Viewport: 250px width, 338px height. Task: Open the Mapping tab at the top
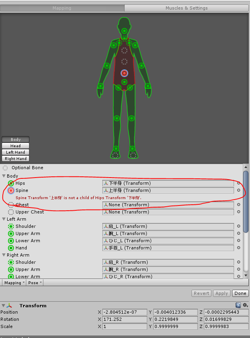click(x=62, y=8)
